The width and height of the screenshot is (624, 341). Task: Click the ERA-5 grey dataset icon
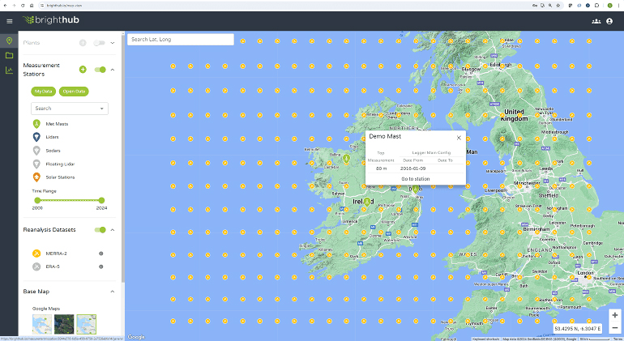[x=36, y=266]
